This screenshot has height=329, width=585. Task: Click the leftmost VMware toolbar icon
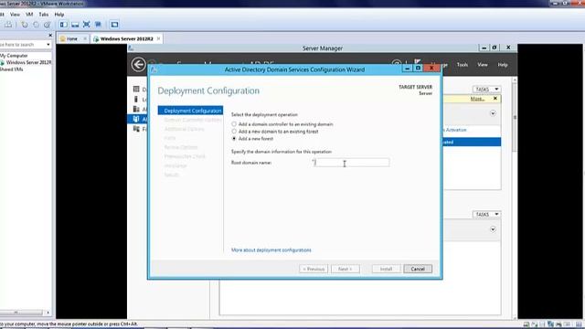[x=8, y=25]
